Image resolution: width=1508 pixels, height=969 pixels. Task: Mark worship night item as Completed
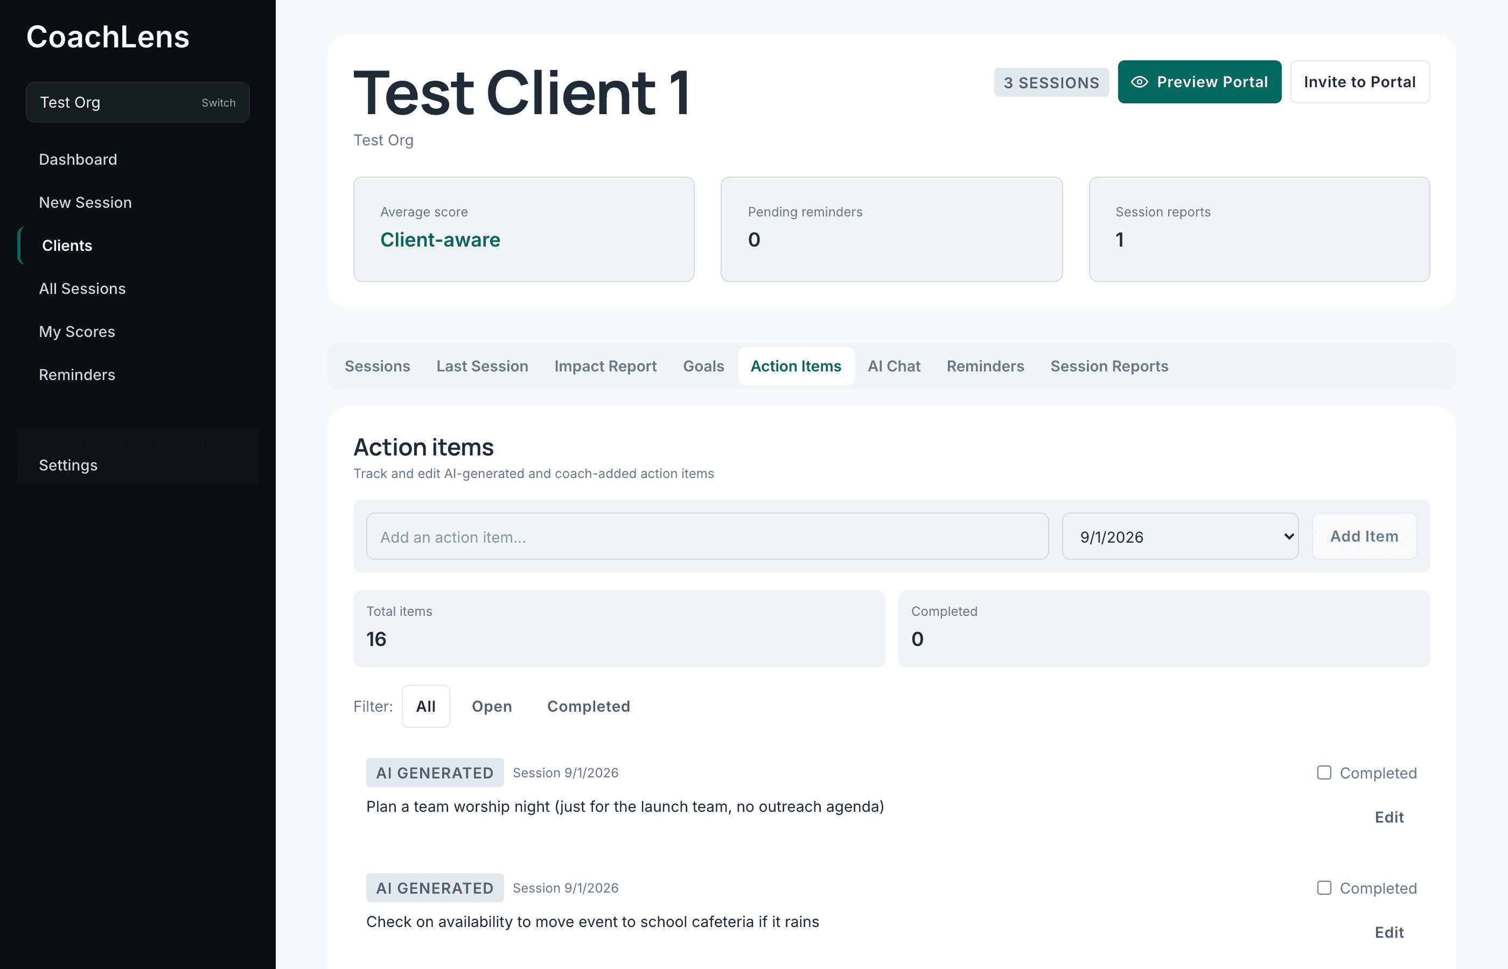click(x=1324, y=773)
